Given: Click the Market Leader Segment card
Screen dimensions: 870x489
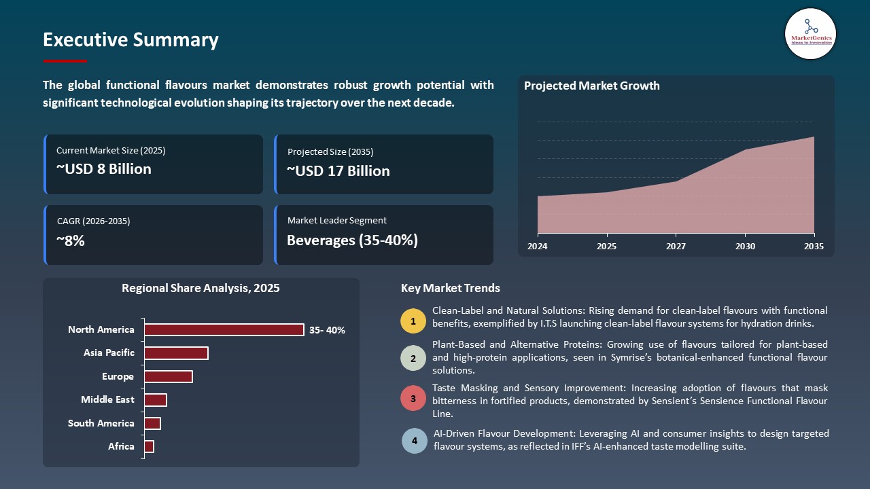Looking at the screenshot, I should (x=384, y=235).
